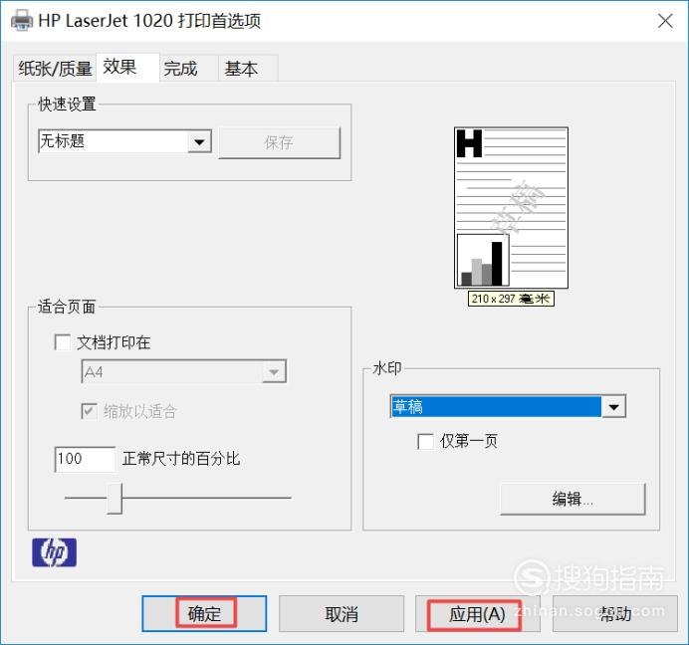Image resolution: width=689 pixels, height=645 pixels.
Task: Switch to the 纸张/质量 tab
Action: pos(55,69)
